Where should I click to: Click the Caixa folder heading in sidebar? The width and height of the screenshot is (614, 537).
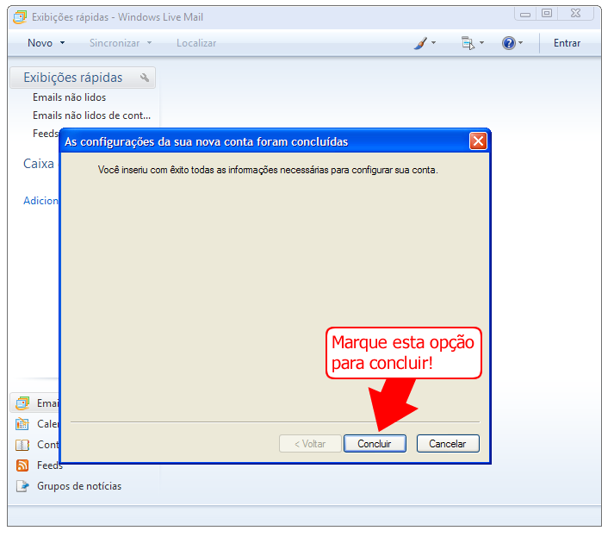coord(39,164)
